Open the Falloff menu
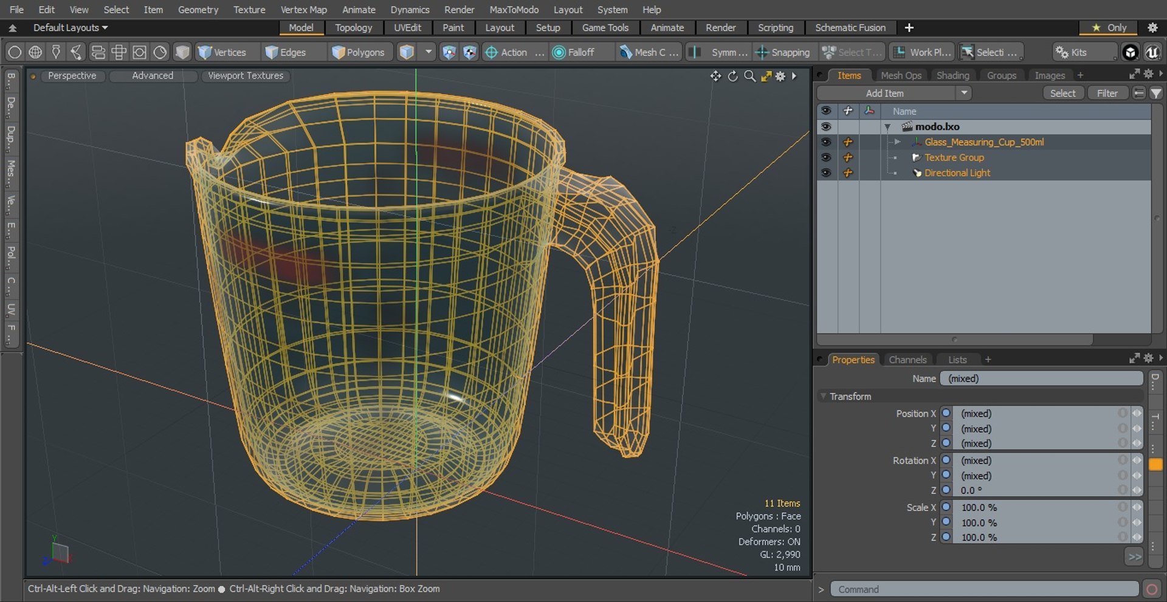 click(574, 52)
